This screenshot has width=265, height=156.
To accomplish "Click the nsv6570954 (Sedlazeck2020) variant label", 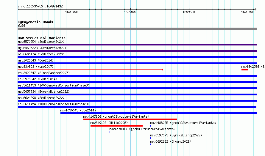I will (x=41, y=42).
